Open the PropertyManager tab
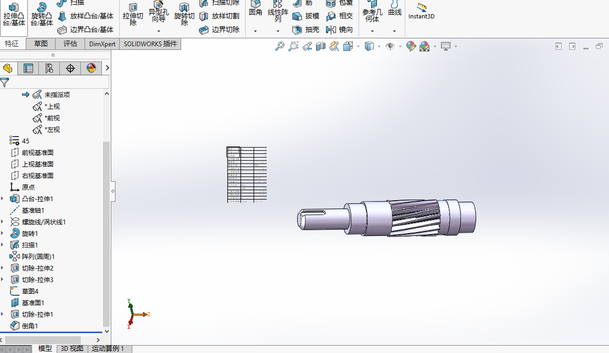Viewport: 609px width, 353px height. pyautogui.click(x=28, y=68)
